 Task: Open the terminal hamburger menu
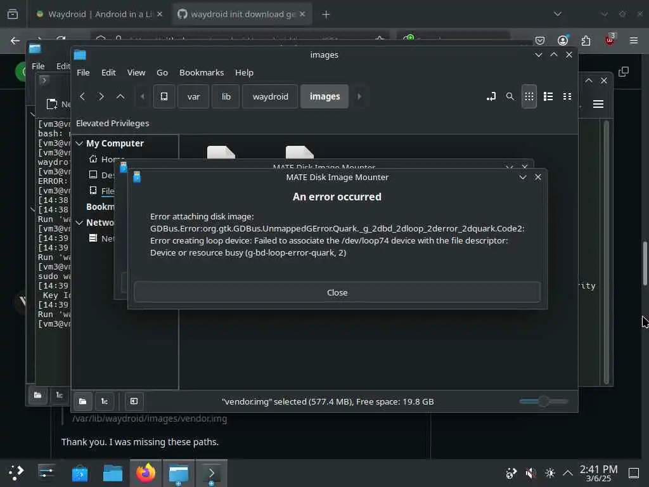click(598, 104)
